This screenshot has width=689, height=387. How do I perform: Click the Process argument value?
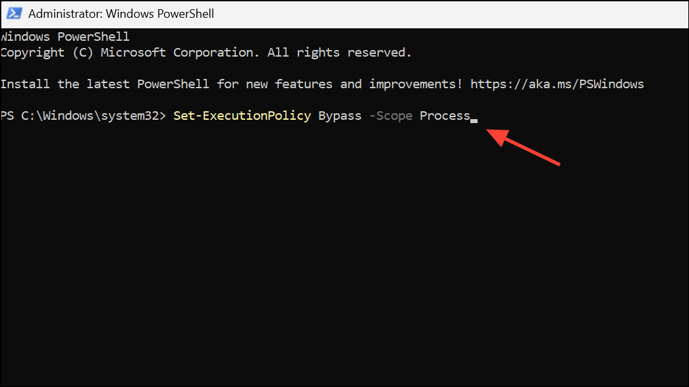coord(445,116)
